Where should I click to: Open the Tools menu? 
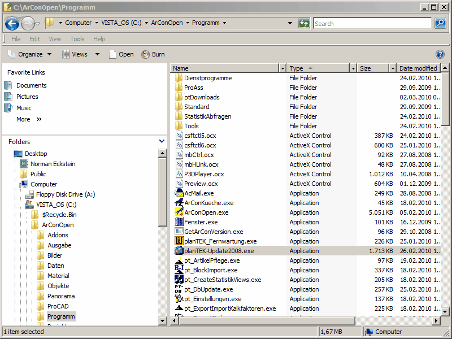[77, 39]
